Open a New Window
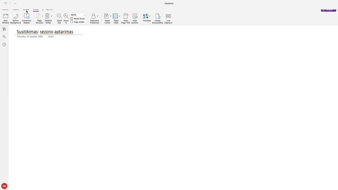 click(6, 19)
